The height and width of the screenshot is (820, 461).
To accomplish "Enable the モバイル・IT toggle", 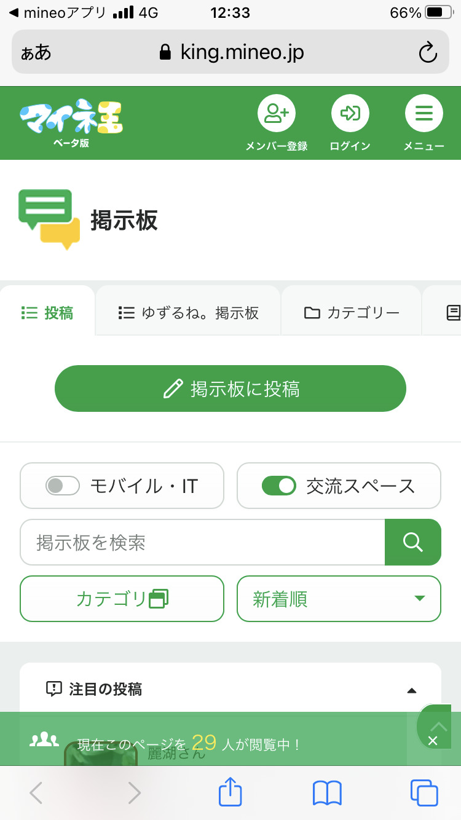I will [x=63, y=486].
